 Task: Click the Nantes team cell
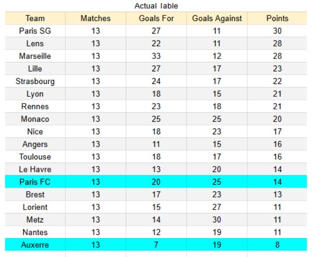tap(35, 232)
